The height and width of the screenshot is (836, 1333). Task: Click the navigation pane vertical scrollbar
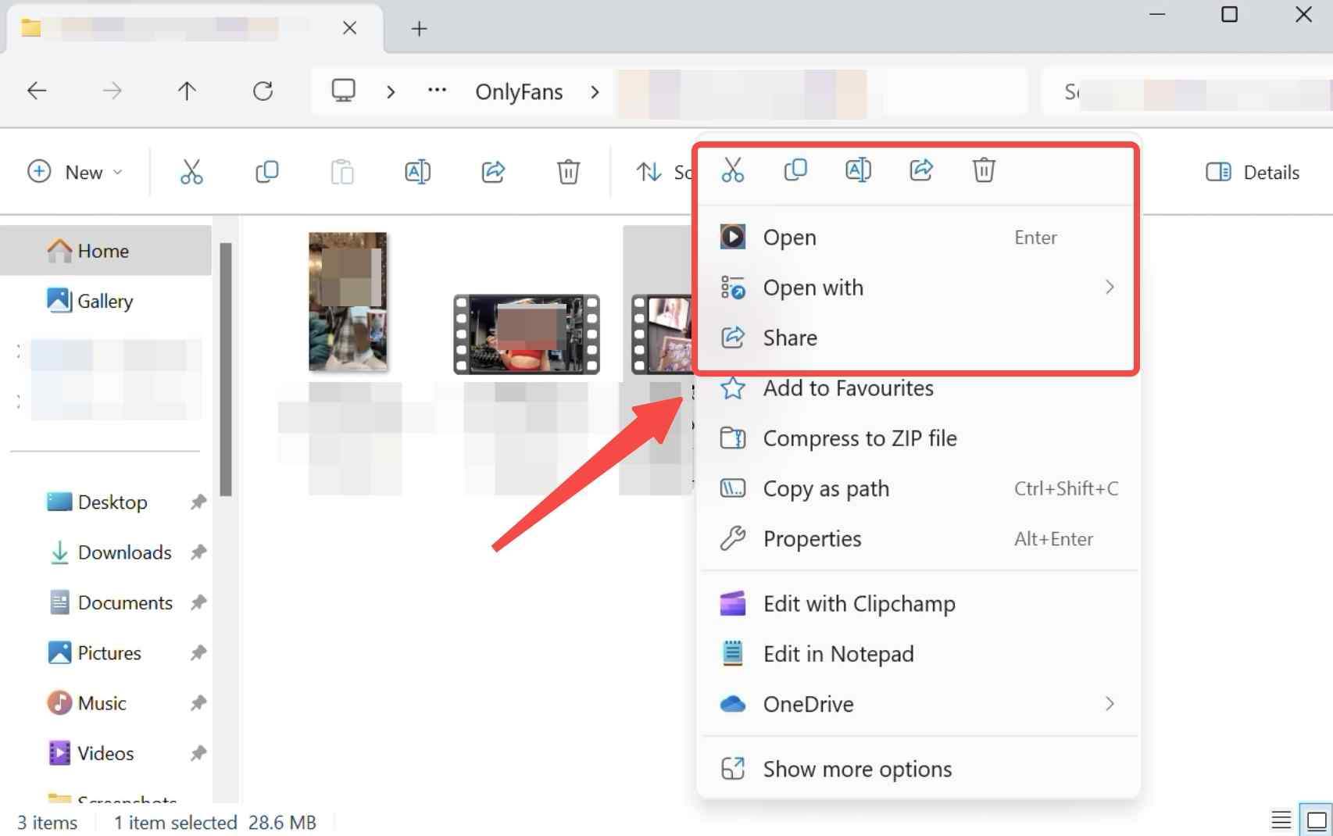(x=226, y=367)
